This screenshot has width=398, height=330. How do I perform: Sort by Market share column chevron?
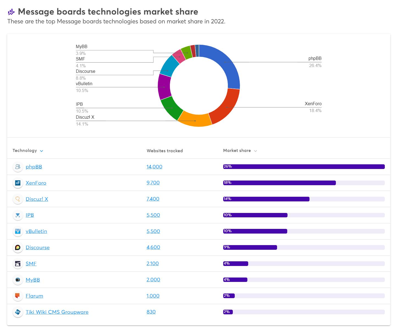pos(255,151)
